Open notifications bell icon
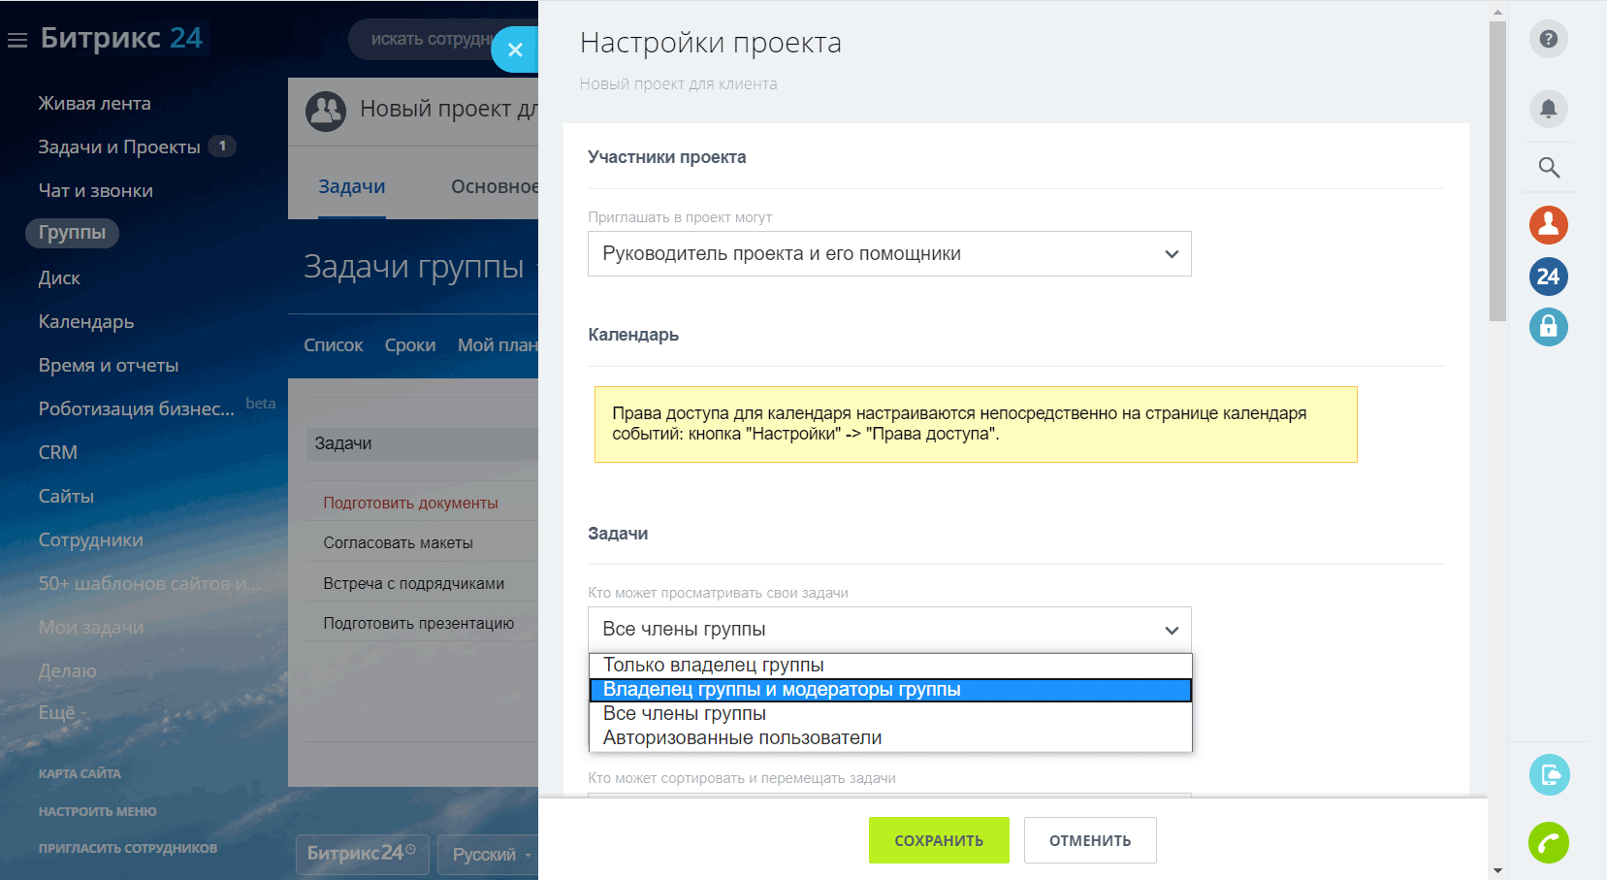The height and width of the screenshot is (880, 1607). coord(1548,109)
